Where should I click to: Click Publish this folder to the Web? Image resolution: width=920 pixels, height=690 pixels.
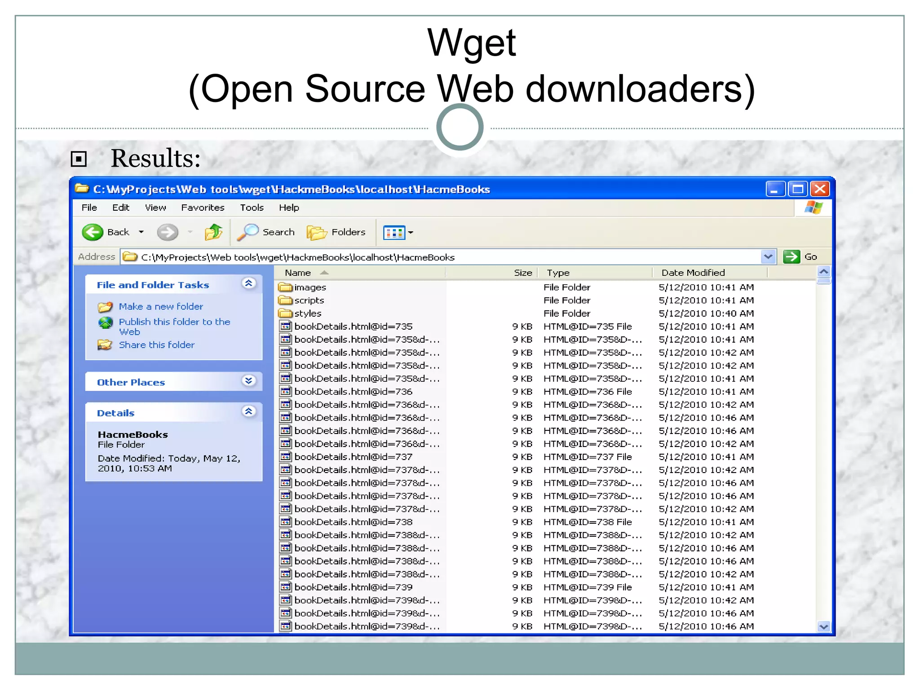click(x=174, y=327)
